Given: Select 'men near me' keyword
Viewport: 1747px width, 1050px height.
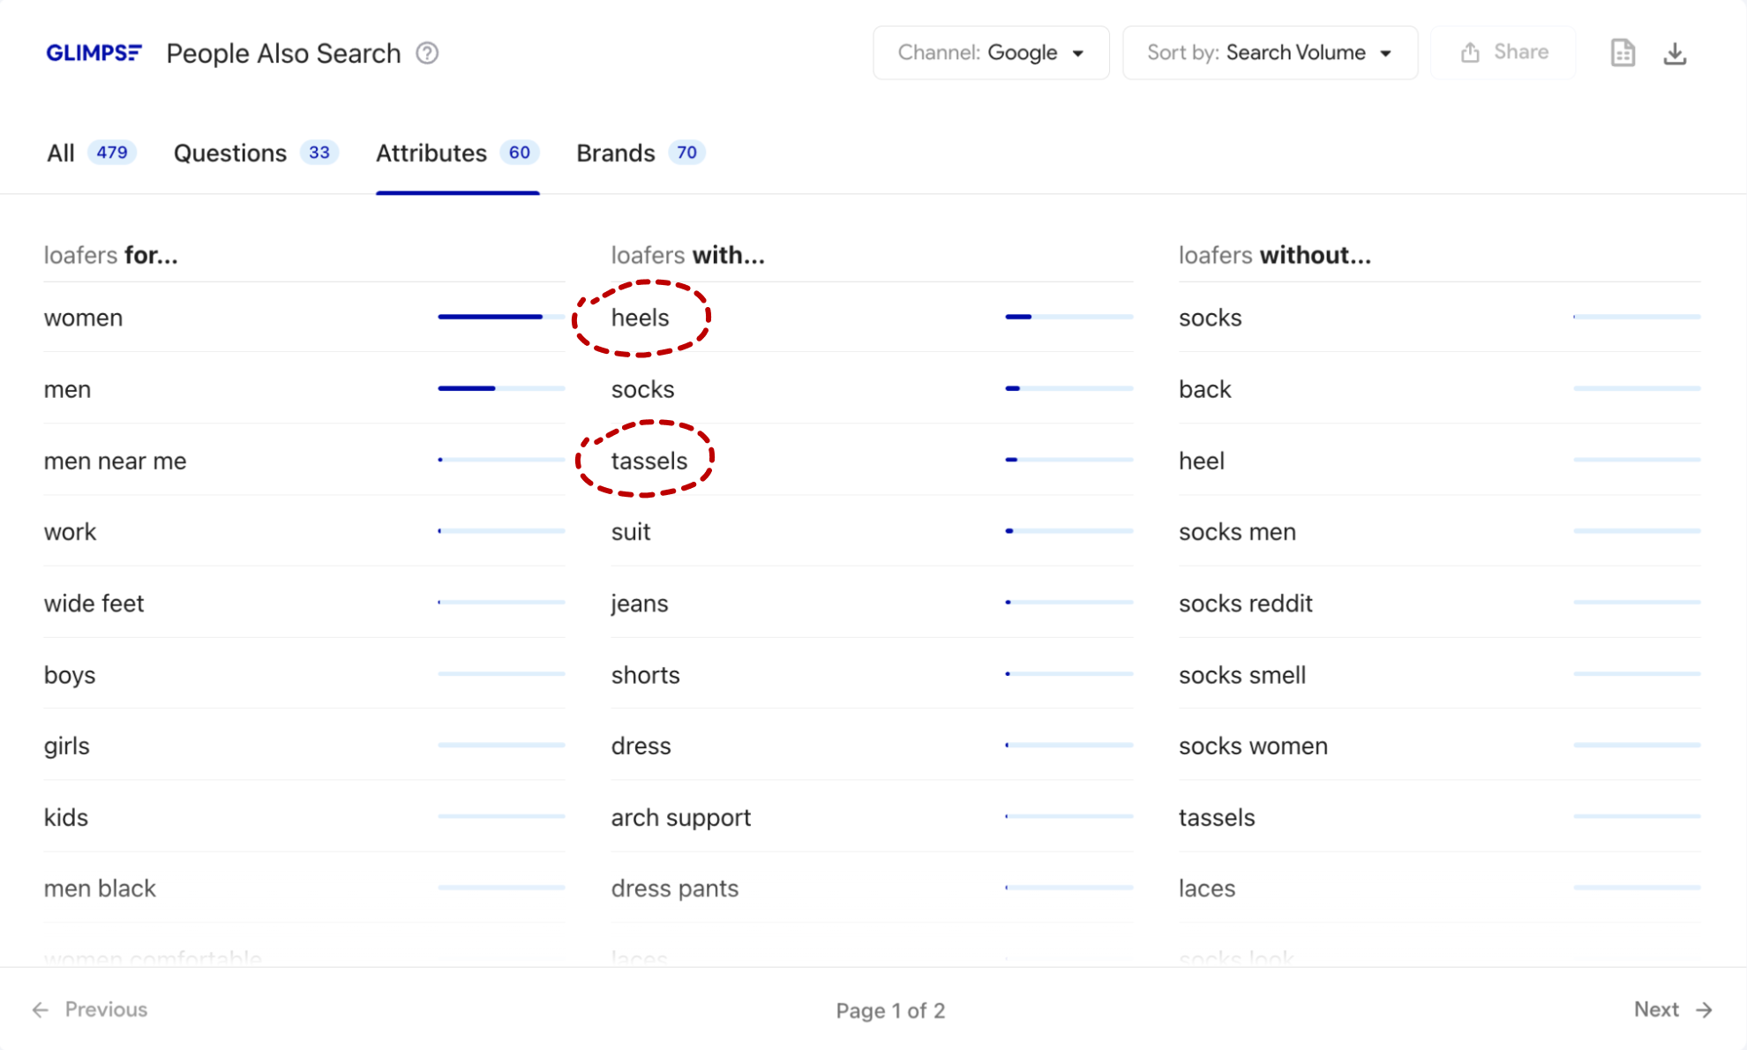Looking at the screenshot, I should tap(115, 461).
